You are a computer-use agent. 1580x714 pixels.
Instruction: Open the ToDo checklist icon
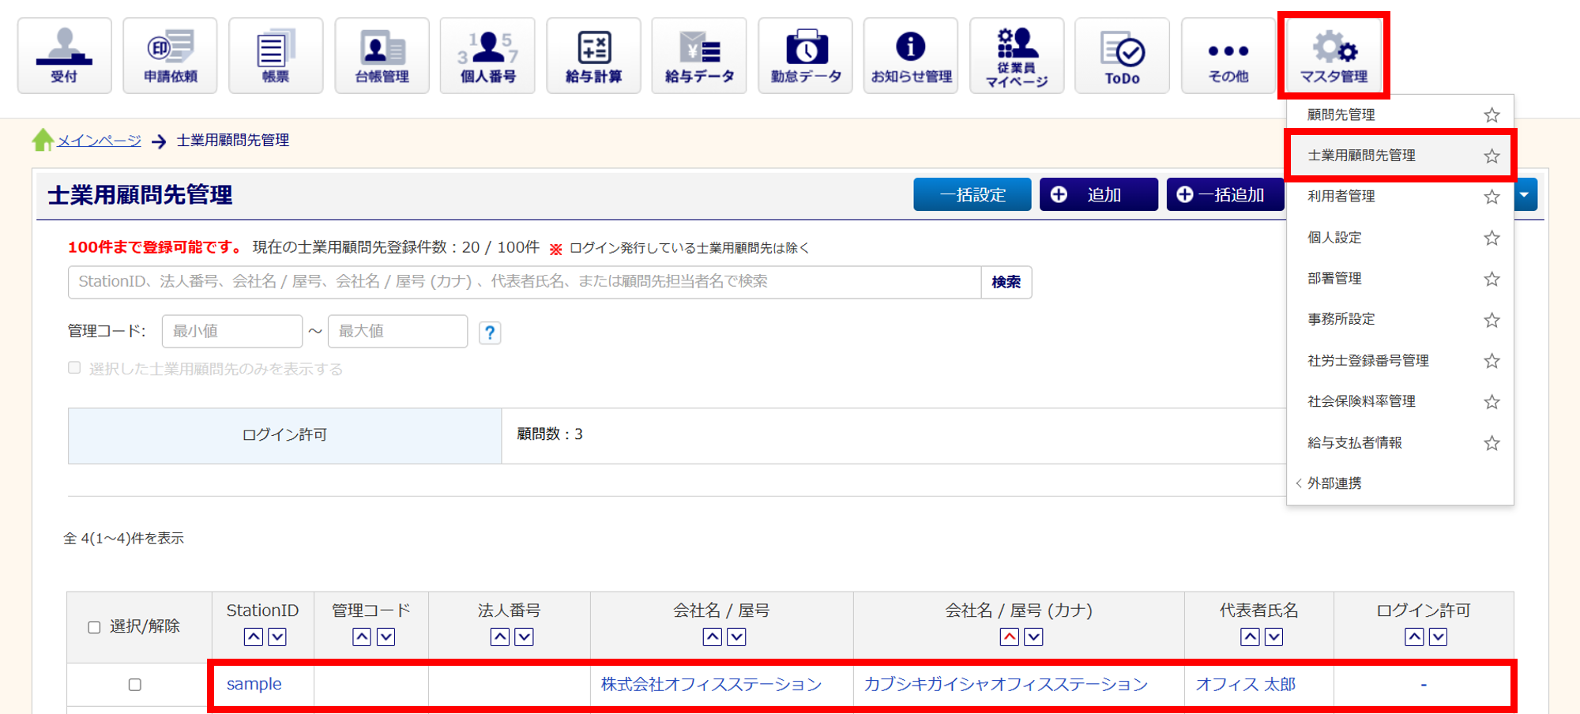1122,55
